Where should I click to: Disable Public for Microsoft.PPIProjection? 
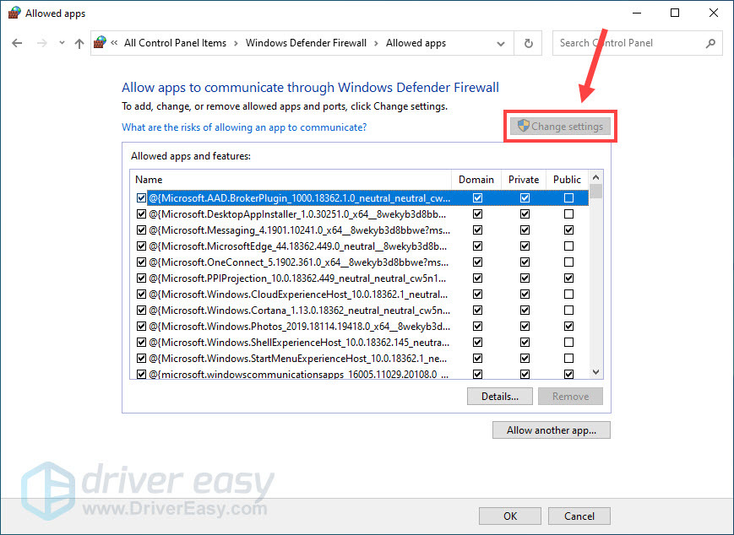point(568,278)
